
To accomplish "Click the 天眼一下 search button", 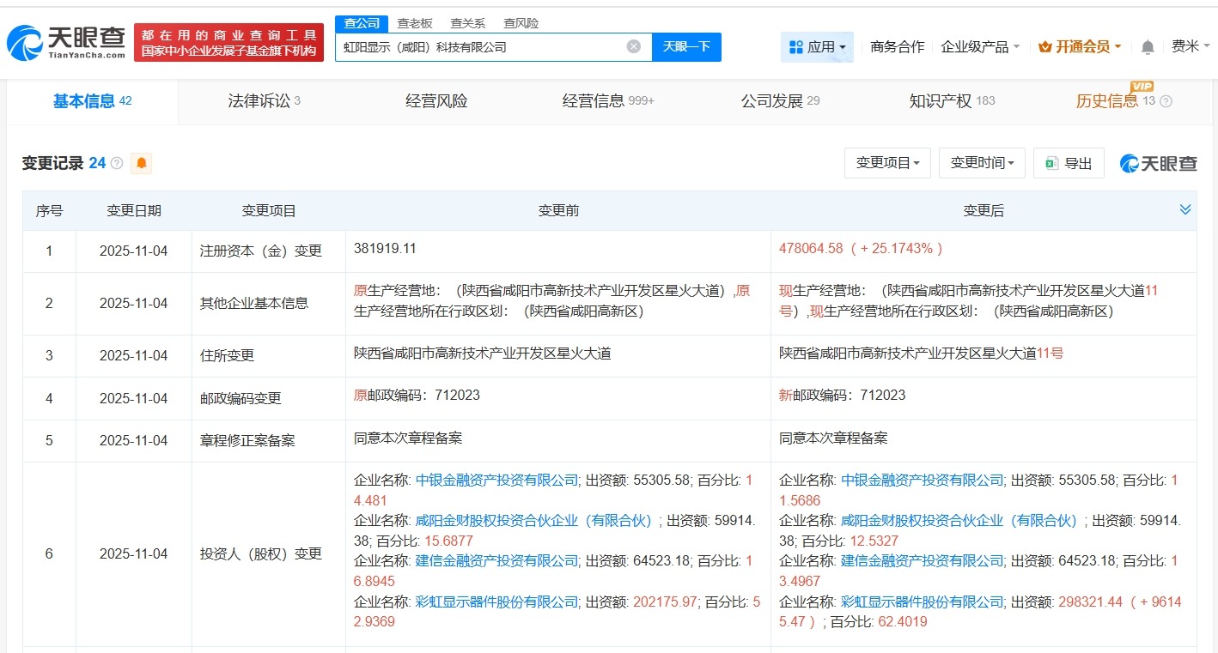I will coord(686,47).
